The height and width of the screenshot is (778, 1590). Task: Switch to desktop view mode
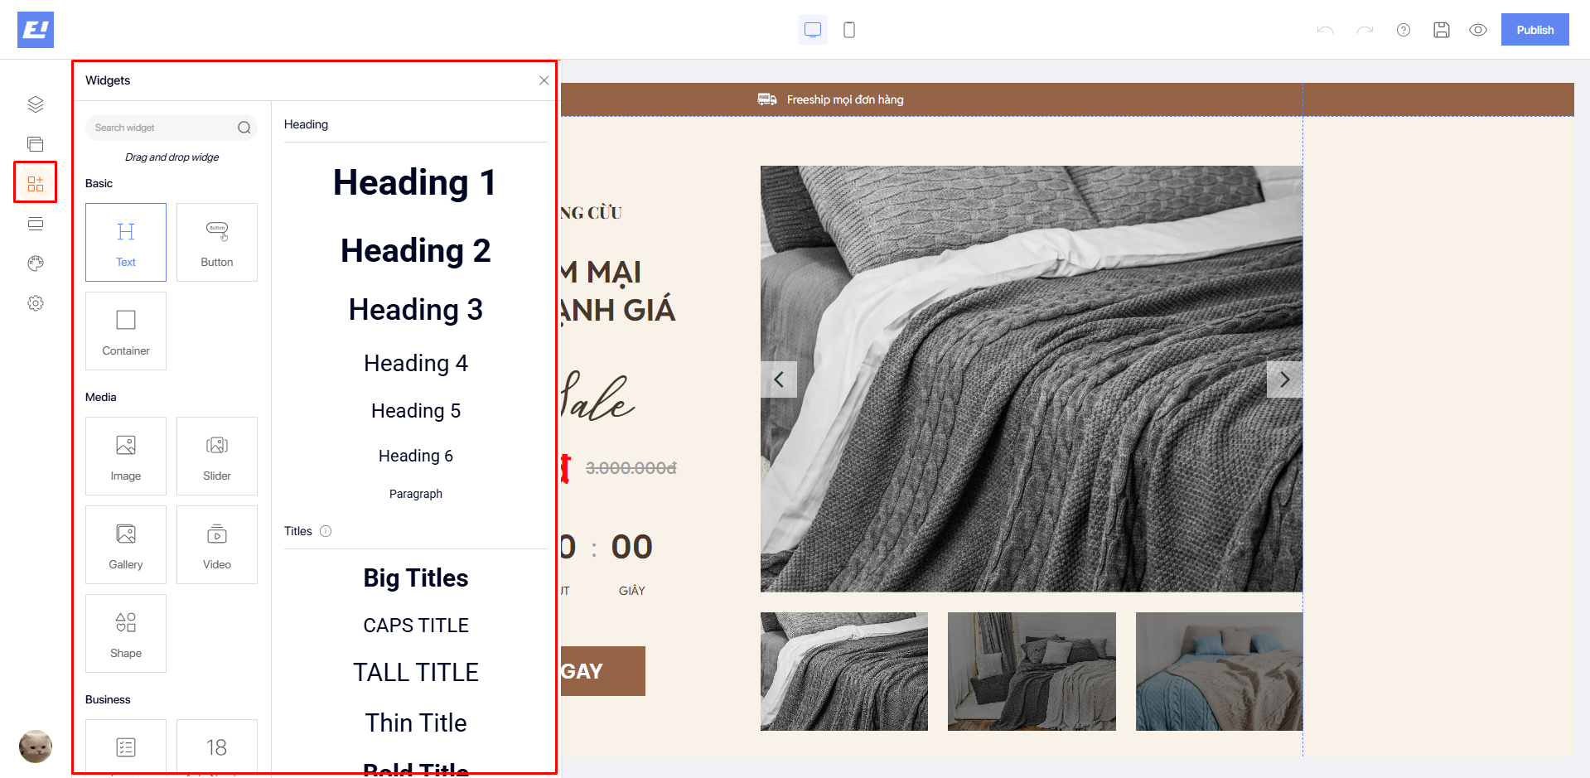pos(812,30)
